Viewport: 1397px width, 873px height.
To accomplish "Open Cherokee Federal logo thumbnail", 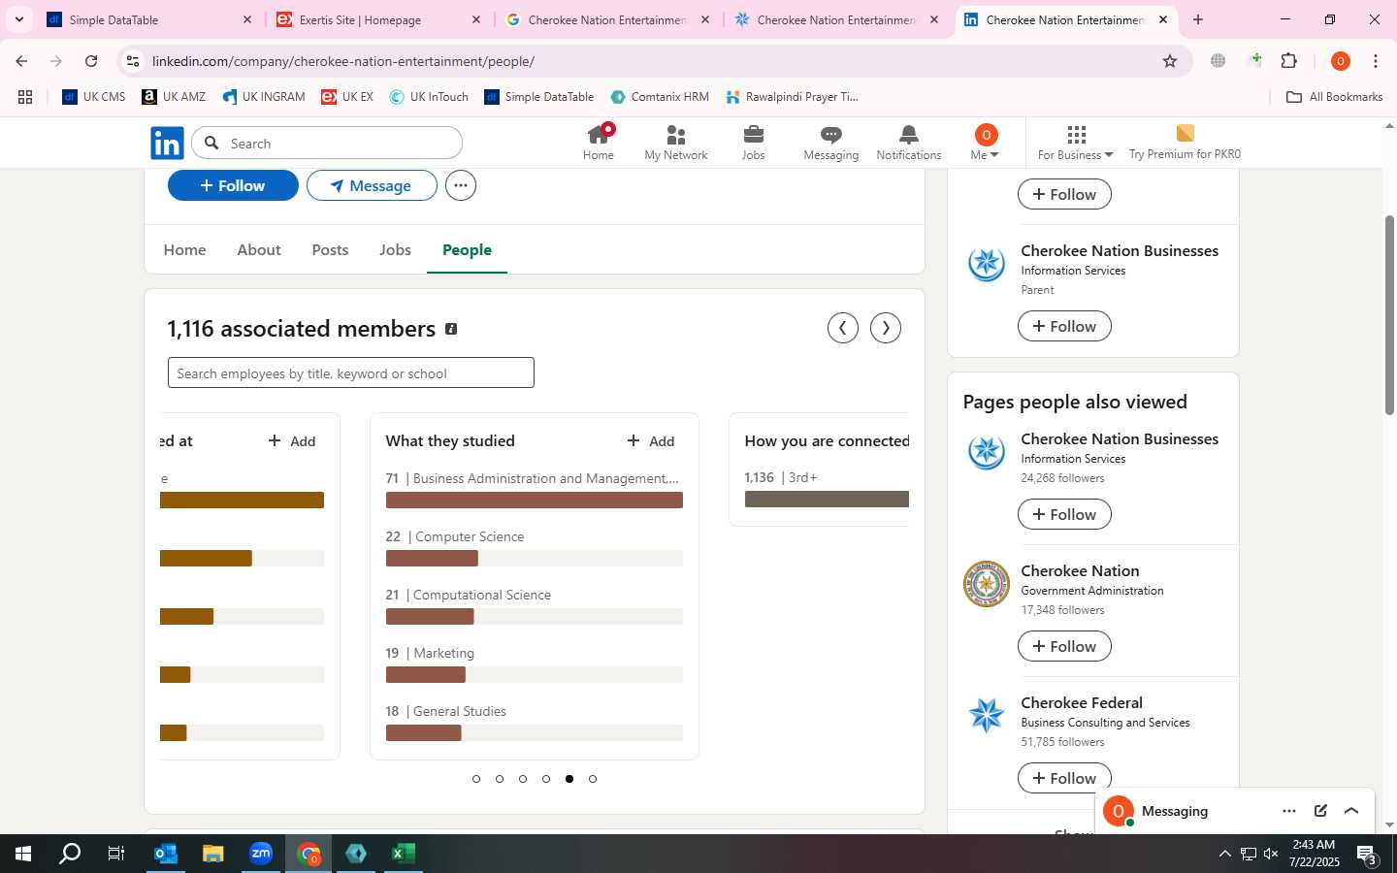I will [x=987, y=716].
